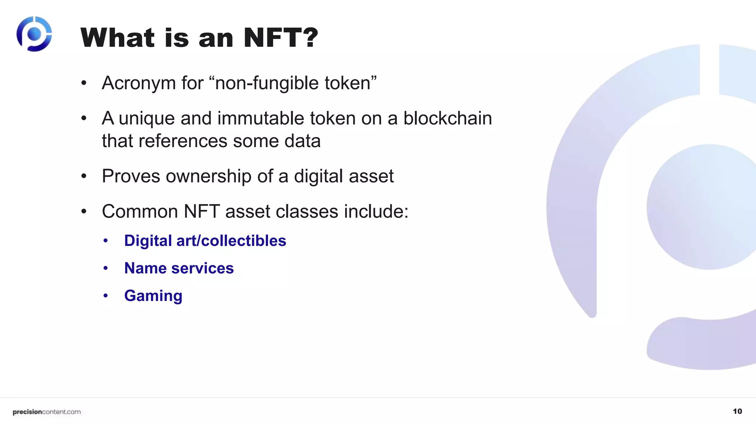756x425 pixels.
Task: Click the bullet dot before "Digital art/collectibles"
Action: click(106, 241)
